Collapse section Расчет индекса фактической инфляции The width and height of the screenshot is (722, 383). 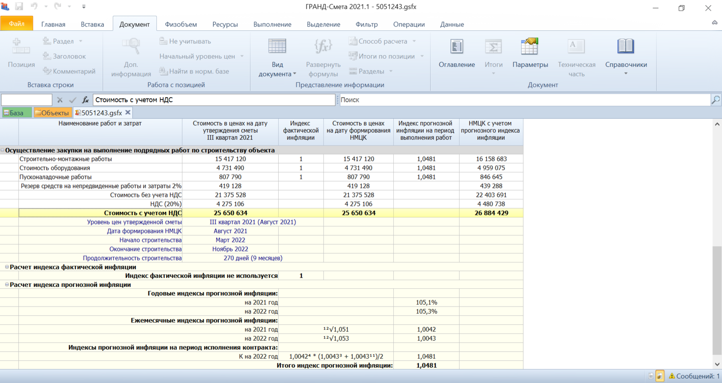point(7,267)
